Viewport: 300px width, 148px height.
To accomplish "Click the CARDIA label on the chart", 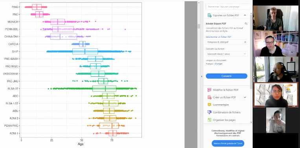I will pyautogui.click(x=13, y=44).
